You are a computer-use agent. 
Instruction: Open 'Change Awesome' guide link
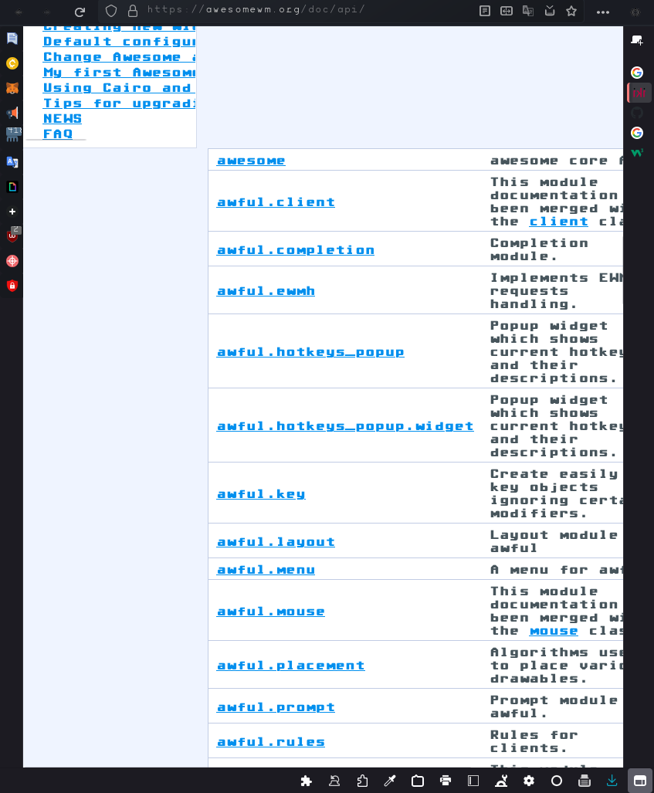120,56
